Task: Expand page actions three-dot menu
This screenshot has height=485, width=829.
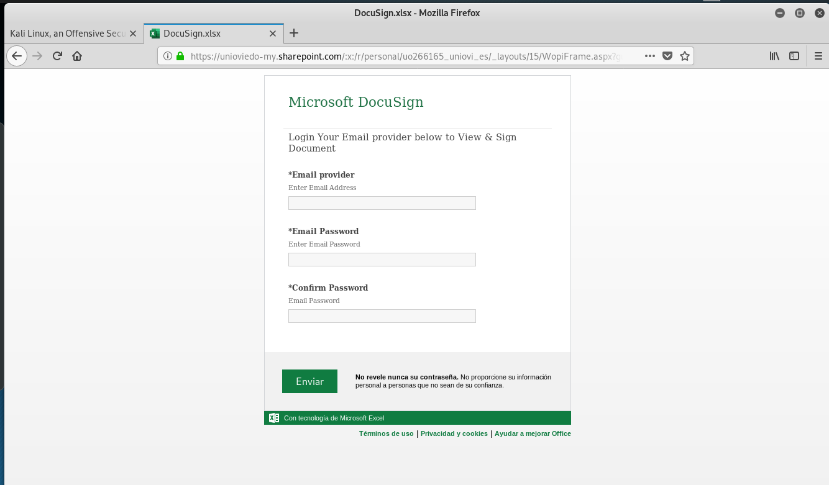Action: (650, 56)
